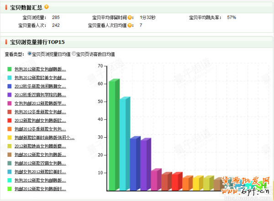Click help icon next to 宝贝平均停留时间
274x201 pixels.
pyautogui.click(x=130, y=17)
